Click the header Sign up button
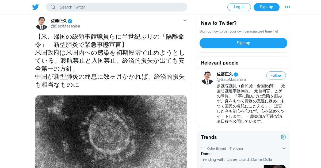321x168 pixels. [x=266, y=7]
